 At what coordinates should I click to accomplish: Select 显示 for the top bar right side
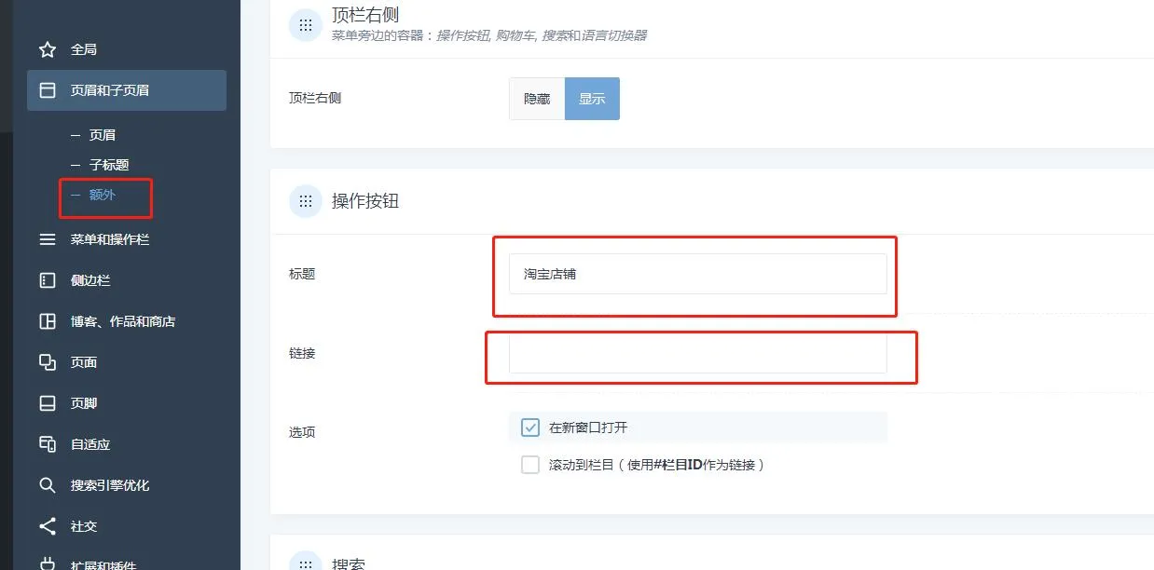click(x=592, y=99)
